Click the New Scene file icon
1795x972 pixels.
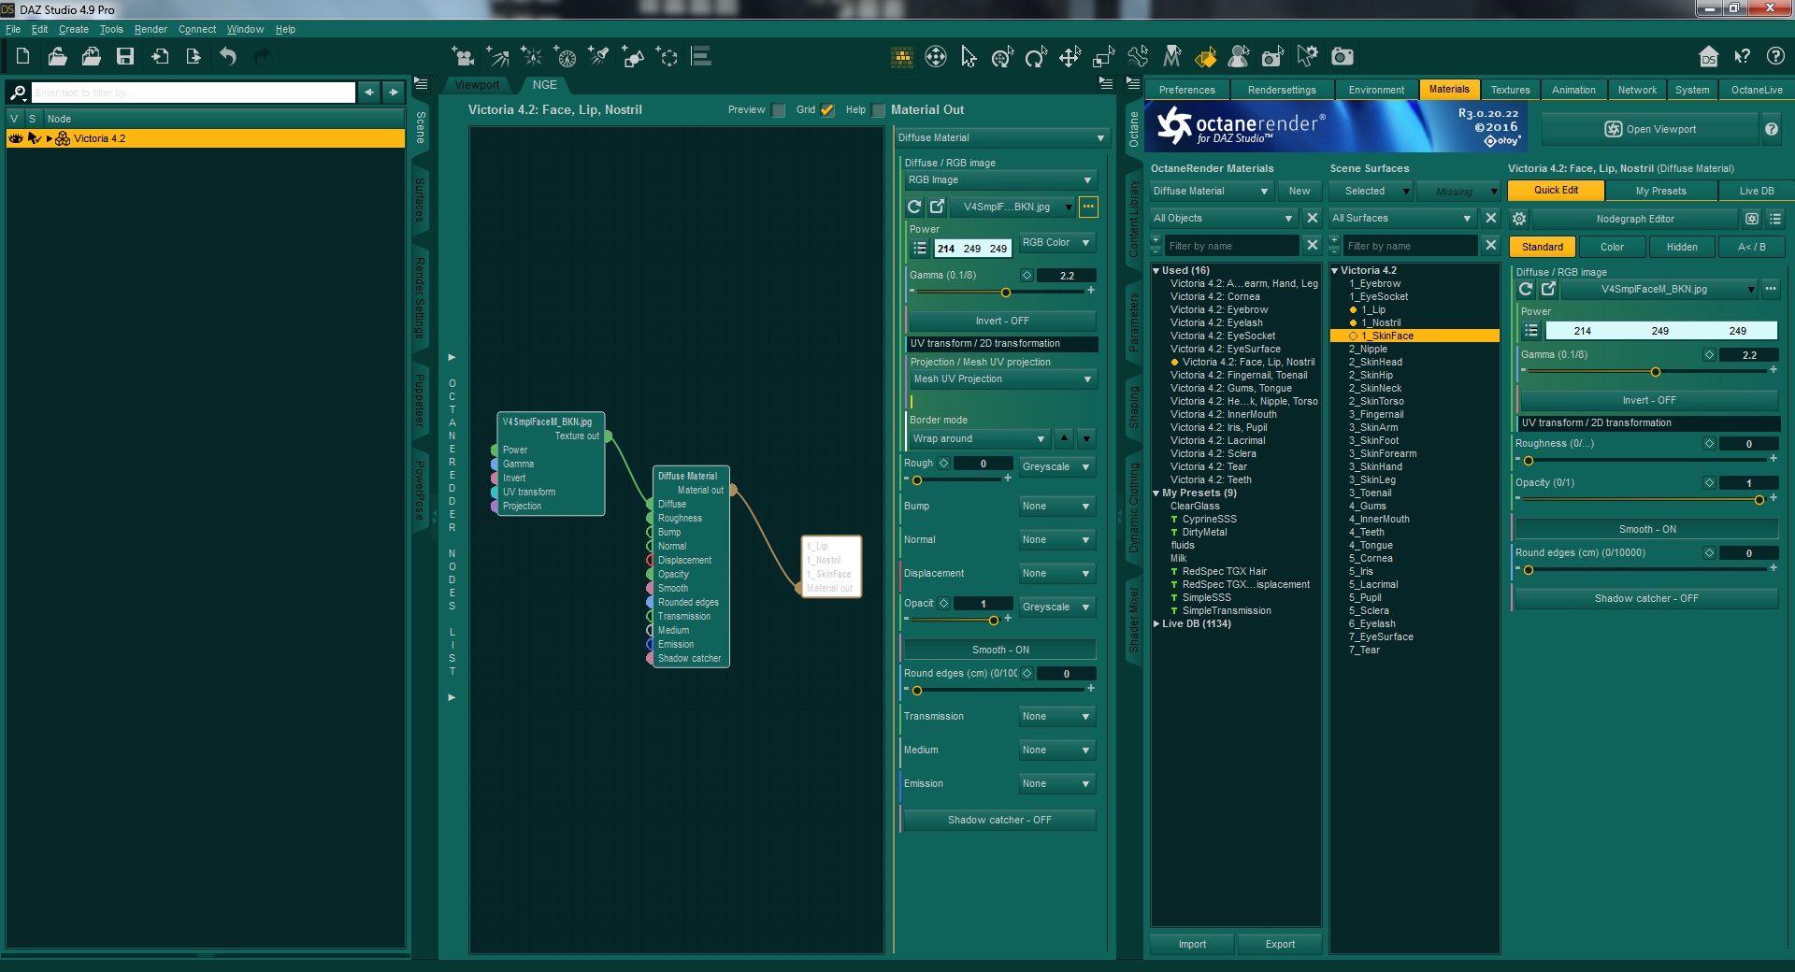23,56
